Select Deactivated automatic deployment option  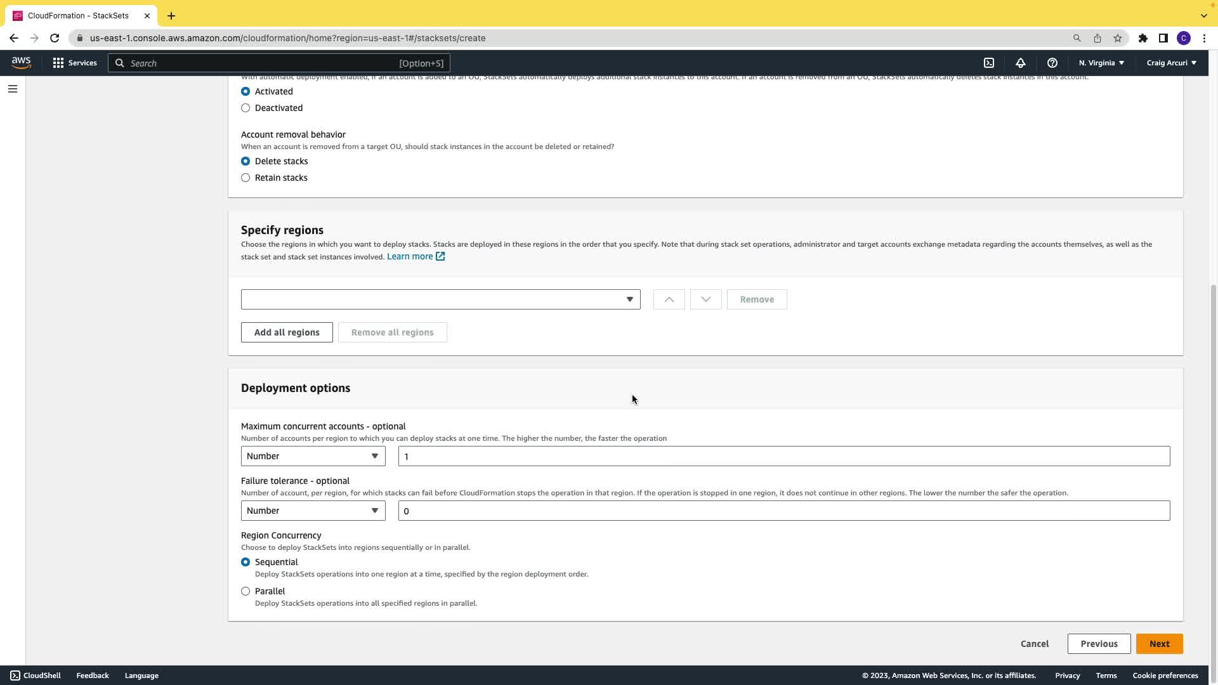pos(246,108)
